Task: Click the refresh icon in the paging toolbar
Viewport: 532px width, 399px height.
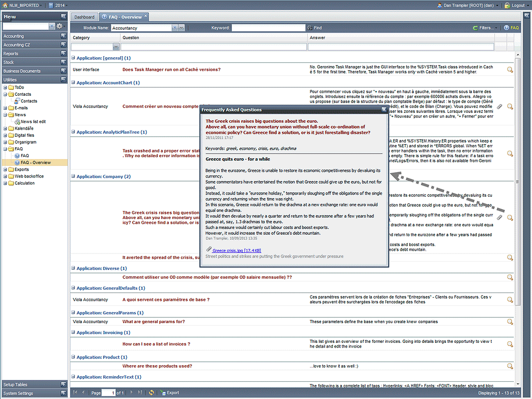Action: click(151, 393)
